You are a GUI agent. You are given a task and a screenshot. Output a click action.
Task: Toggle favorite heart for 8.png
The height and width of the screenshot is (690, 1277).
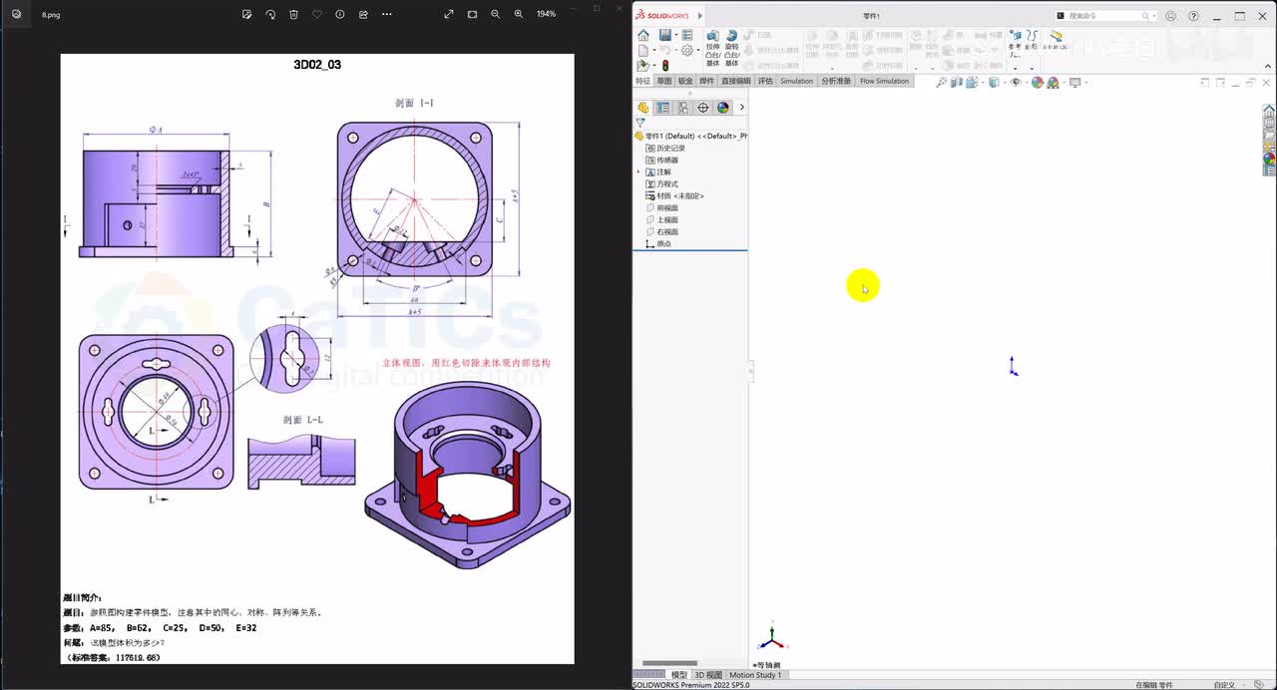pyautogui.click(x=317, y=14)
